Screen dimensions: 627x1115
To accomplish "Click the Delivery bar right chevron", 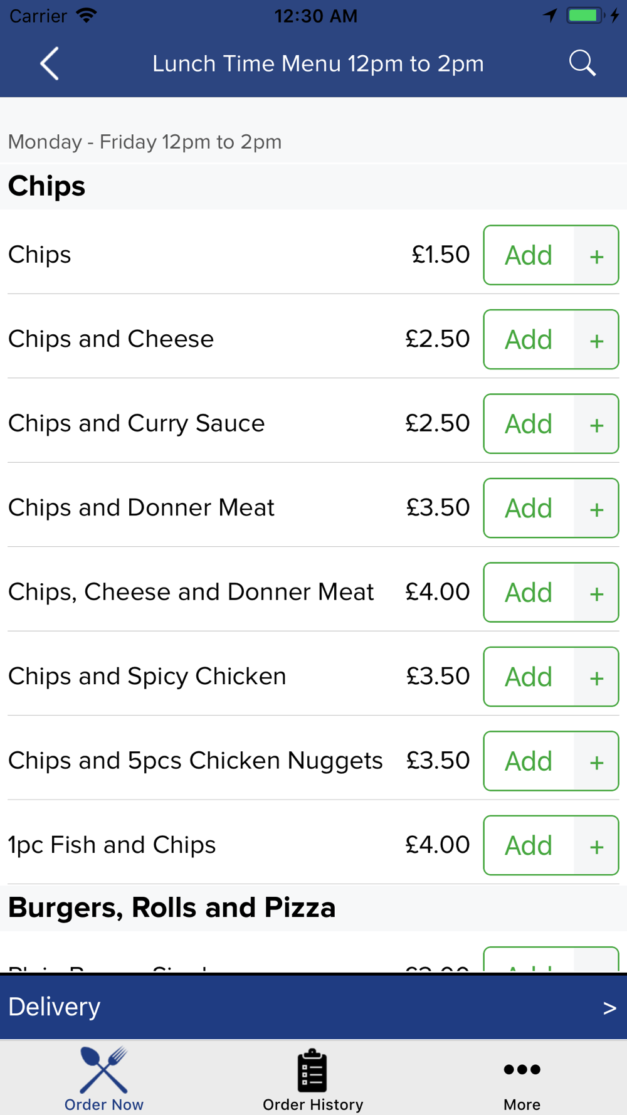I will tap(609, 1008).
